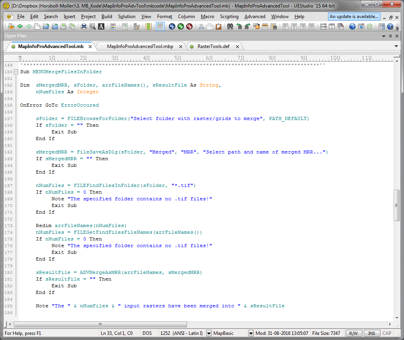Open the Open Files panel dropdown menu

[384, 36]
